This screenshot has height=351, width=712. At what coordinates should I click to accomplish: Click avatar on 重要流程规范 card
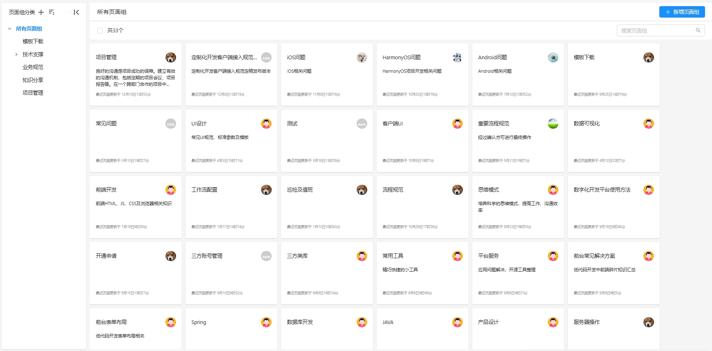click(x=553, y=123)
